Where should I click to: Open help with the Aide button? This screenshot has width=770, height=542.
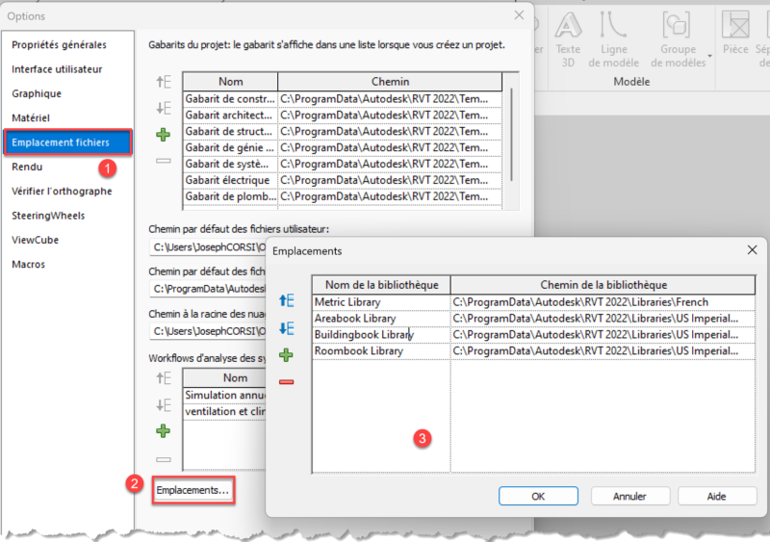coord(716,496)
